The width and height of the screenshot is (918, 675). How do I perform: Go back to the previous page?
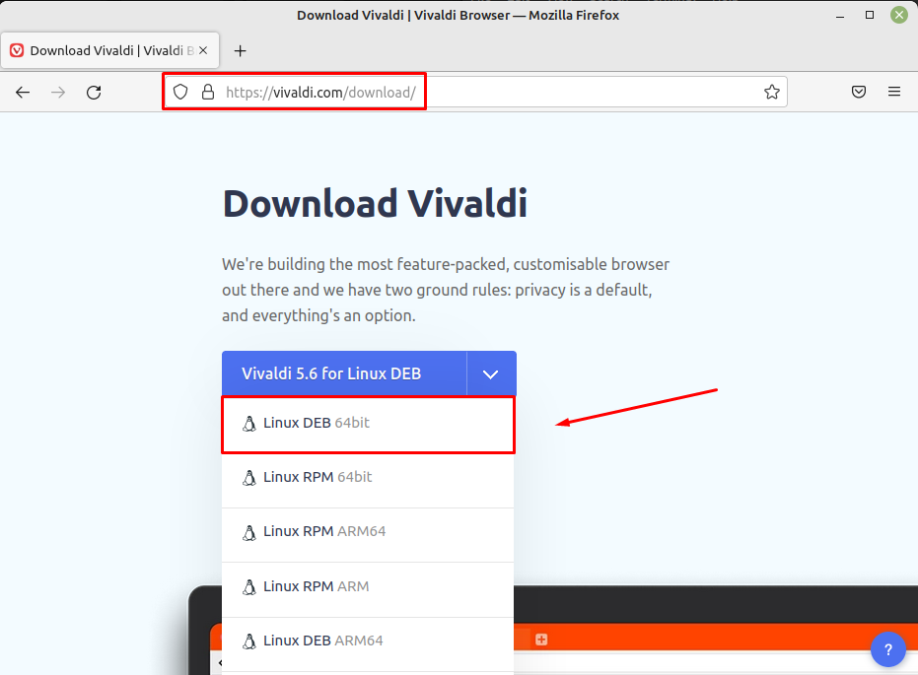pos(23,93)
